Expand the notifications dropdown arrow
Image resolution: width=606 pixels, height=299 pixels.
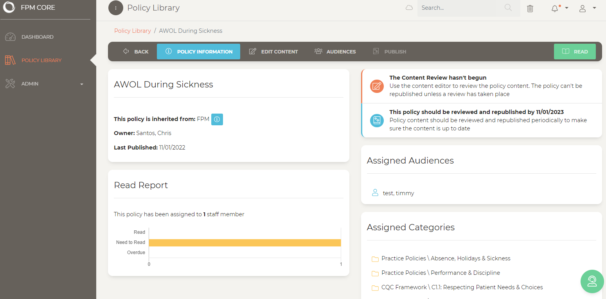(x=566, y=8)
